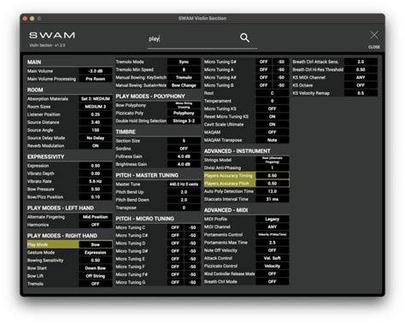Screen dimensions: 405x323
Task: Click Main Volume -3.0 dB value
Action: coord(96,71)
